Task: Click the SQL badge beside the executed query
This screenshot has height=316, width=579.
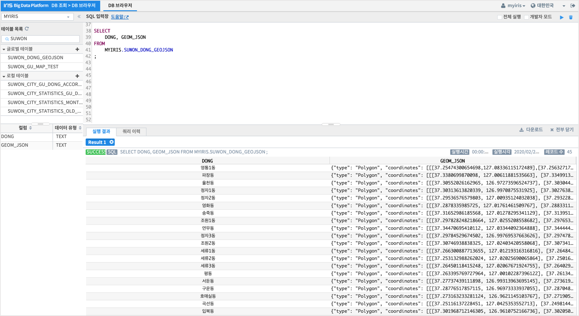Action: pos(112,152)
